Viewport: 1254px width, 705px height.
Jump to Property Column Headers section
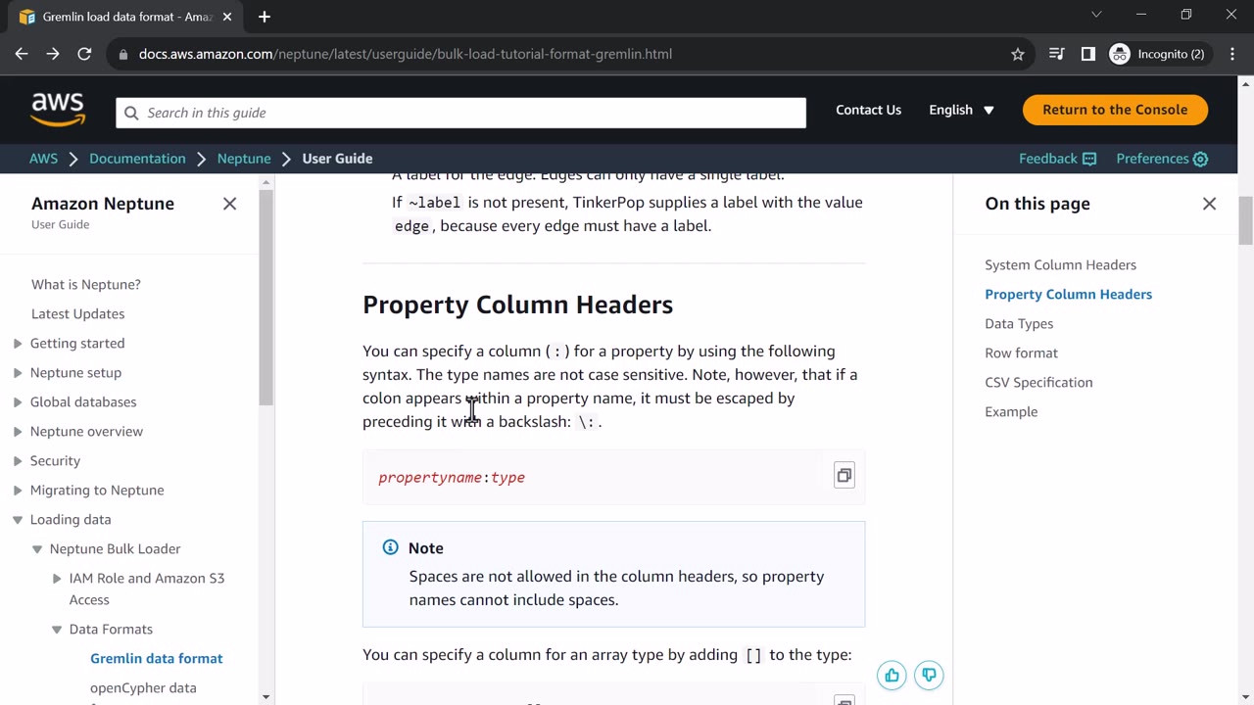(x=1068, y=294)
